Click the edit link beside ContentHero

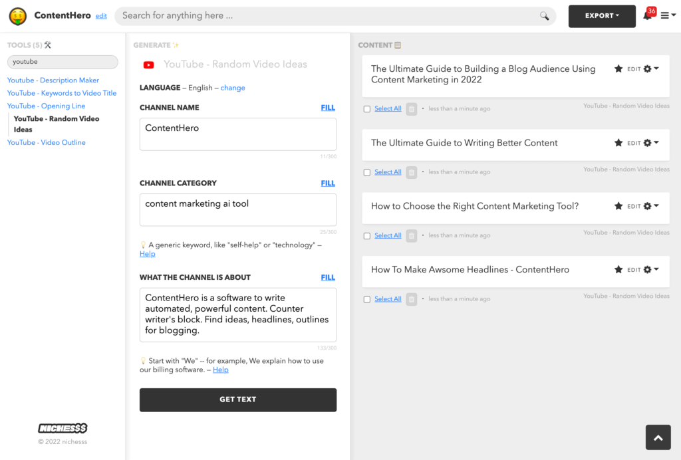(101, 16)
